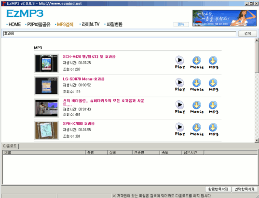Click the results scrollbar thumb
The width and height of the screenshot is (259, 198).
click(257, 57)
